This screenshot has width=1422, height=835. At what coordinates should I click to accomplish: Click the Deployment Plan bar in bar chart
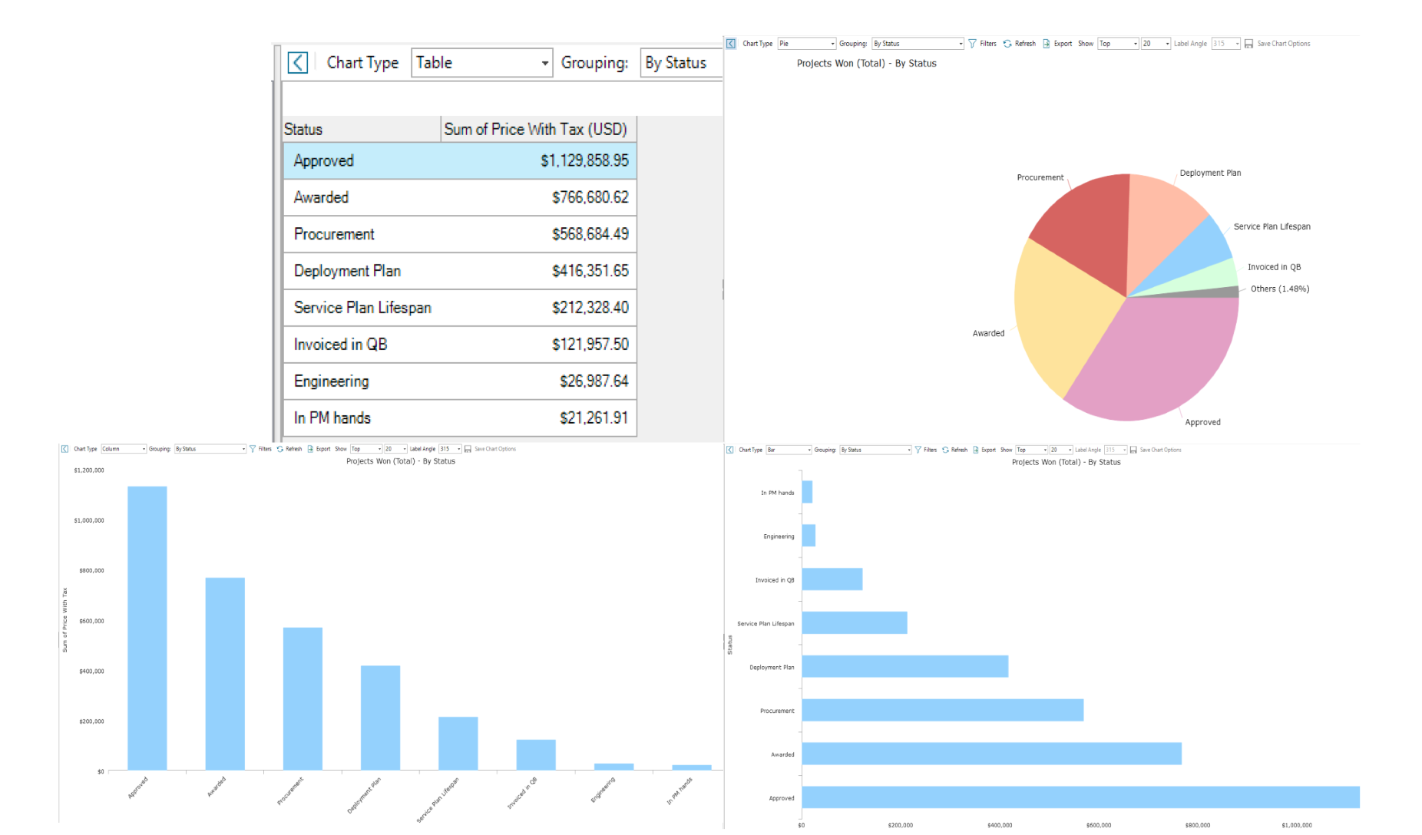pos(905,666)
